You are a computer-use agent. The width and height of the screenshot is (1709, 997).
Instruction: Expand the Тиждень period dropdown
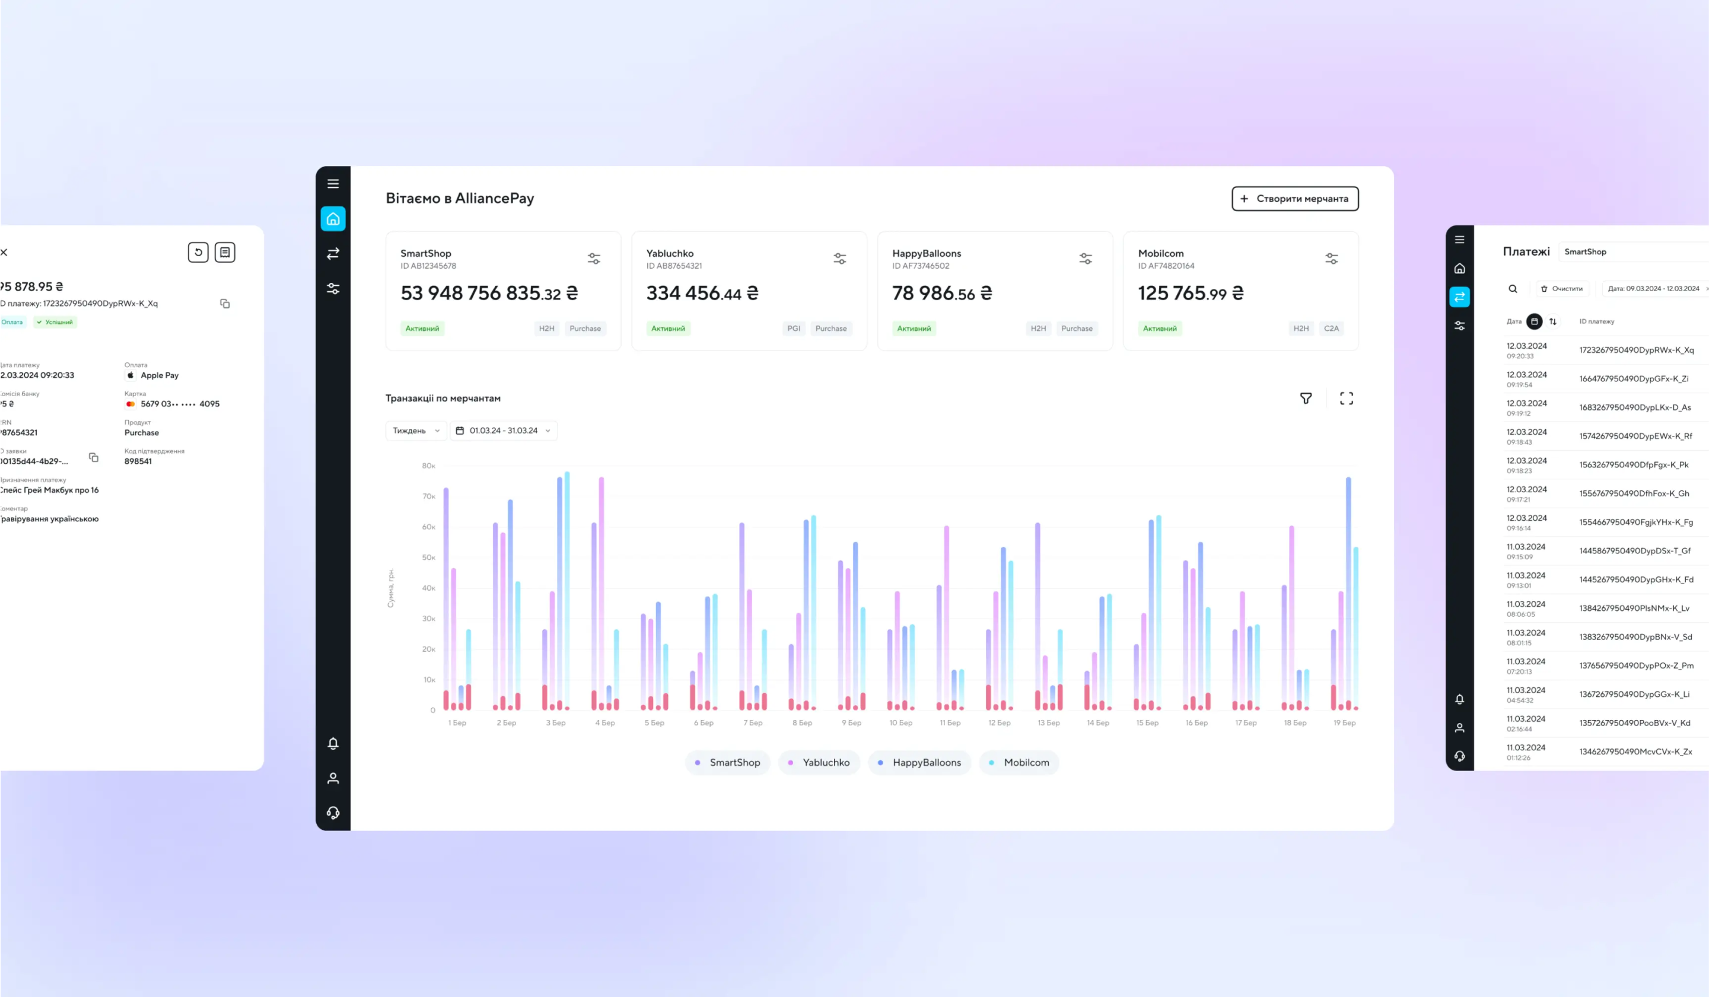[x=416, y=431]
